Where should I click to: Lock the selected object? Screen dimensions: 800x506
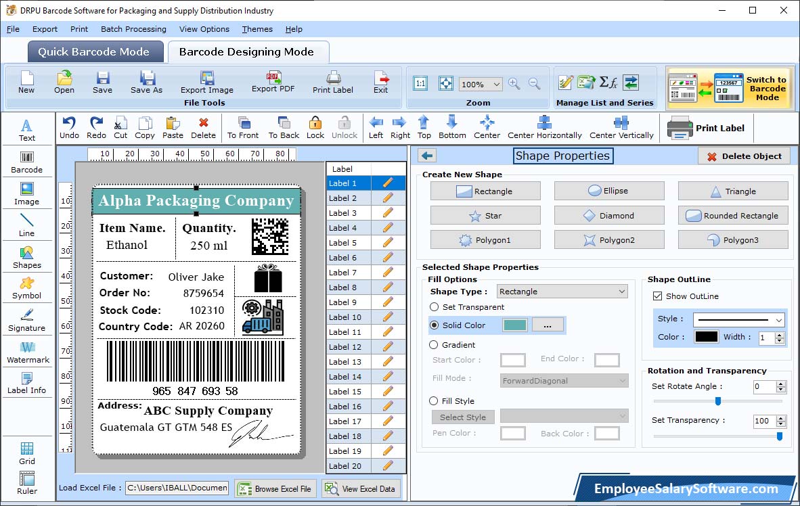point(315,128)
